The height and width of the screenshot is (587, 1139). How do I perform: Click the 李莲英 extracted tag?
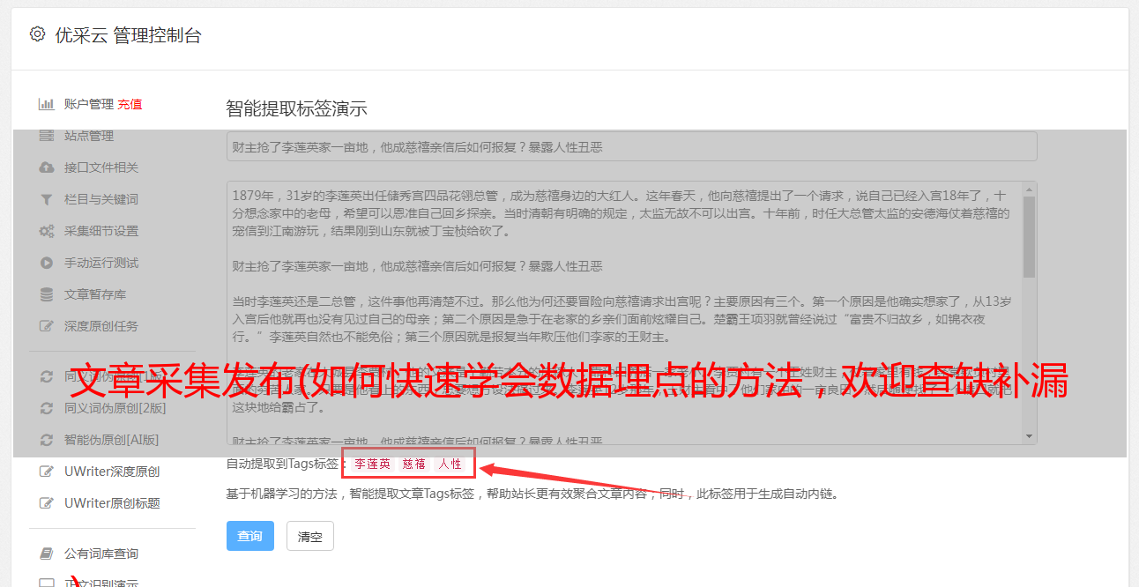click(372, 464)
